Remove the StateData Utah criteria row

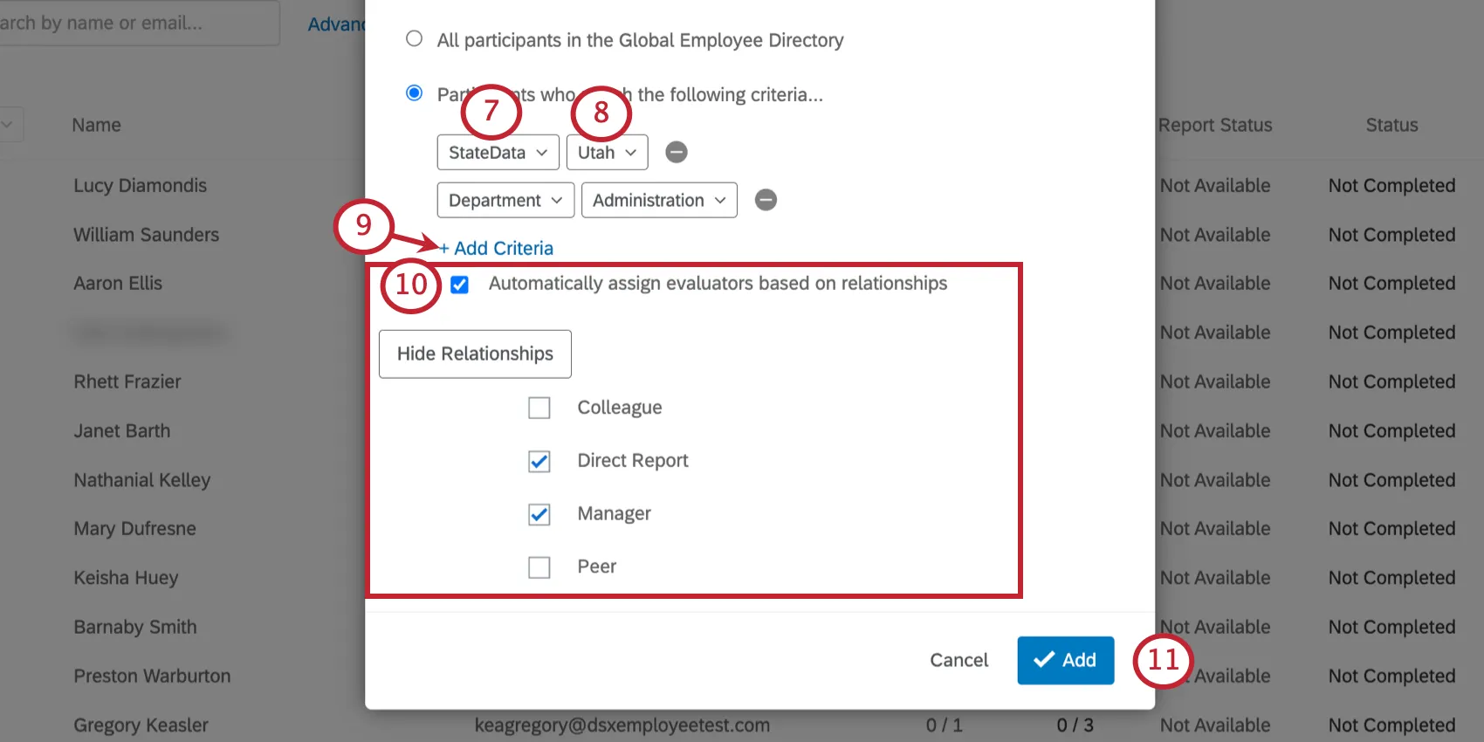[677, 152]
